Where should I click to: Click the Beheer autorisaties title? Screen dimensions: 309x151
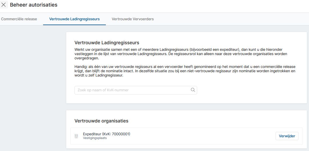click(x=34, y=5)
